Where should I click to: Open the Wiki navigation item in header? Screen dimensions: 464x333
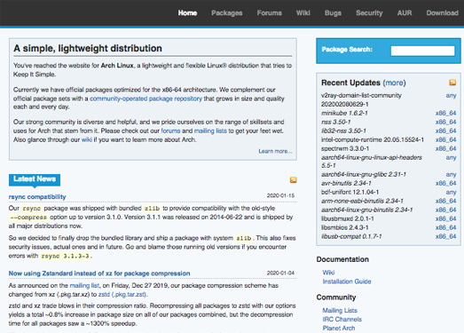point(303,13)
